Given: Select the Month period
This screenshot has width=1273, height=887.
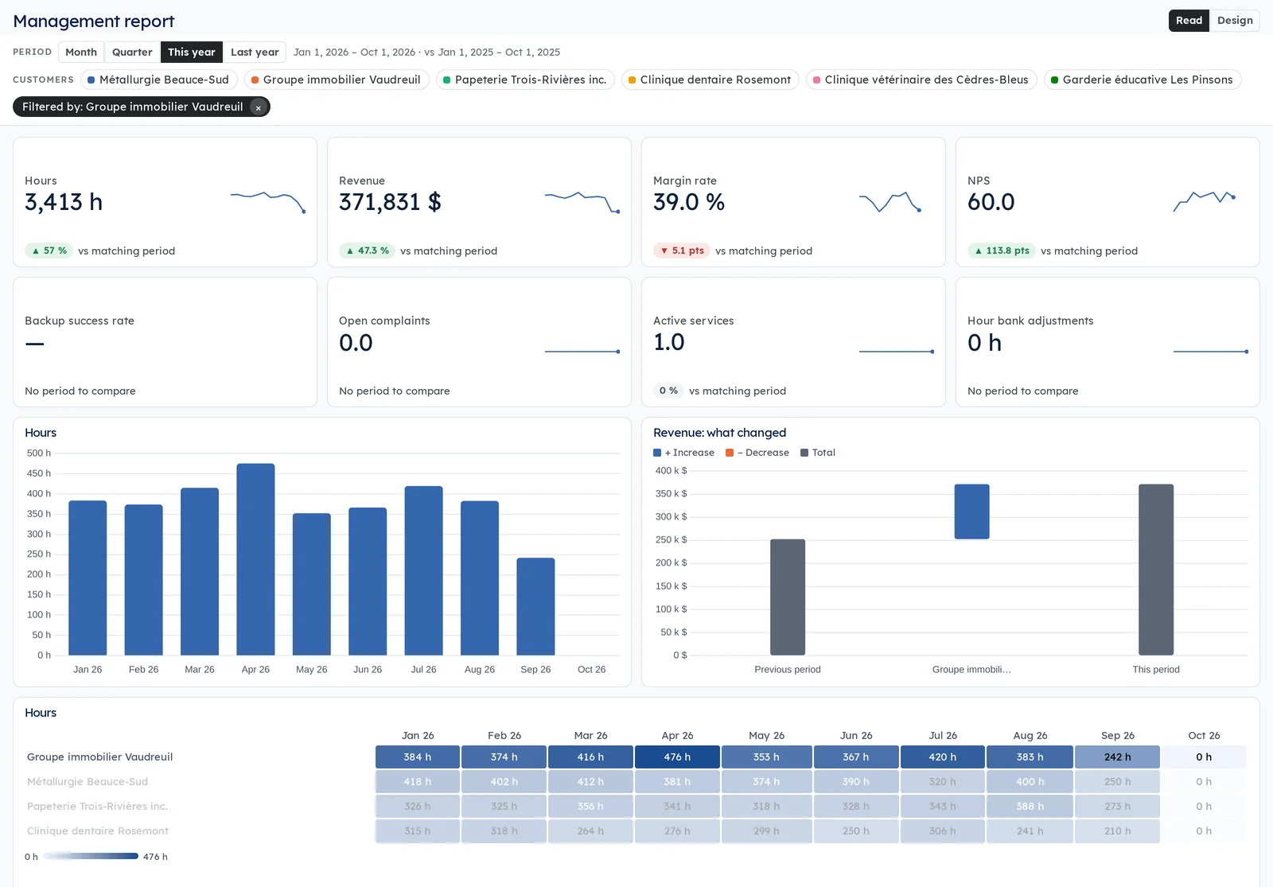Looking at the screenshot, I should (x=81, y=53).
